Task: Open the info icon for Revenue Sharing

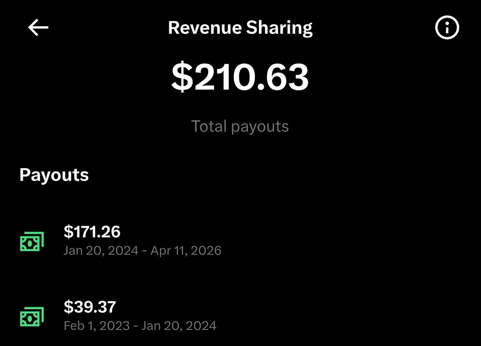Action: (447, 28)
